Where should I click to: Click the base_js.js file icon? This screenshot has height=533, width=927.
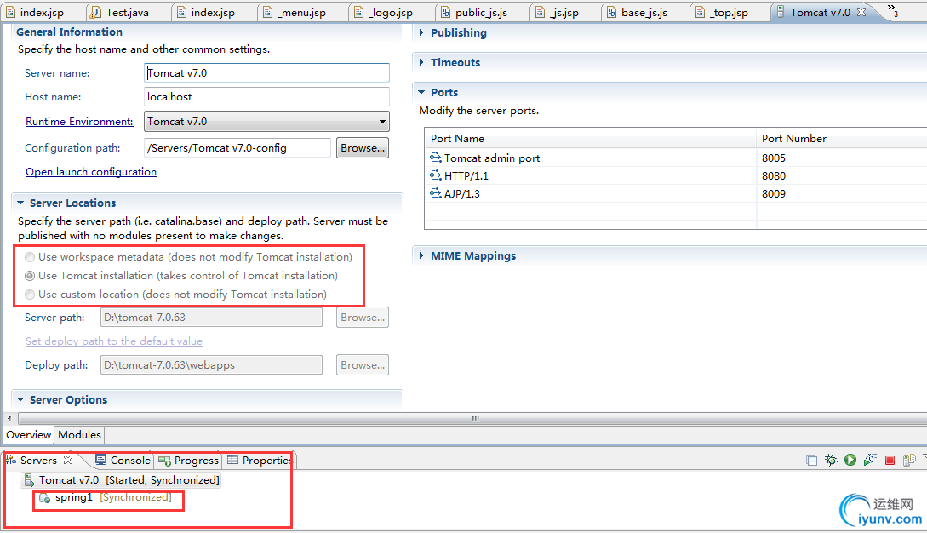click(611, 13)
